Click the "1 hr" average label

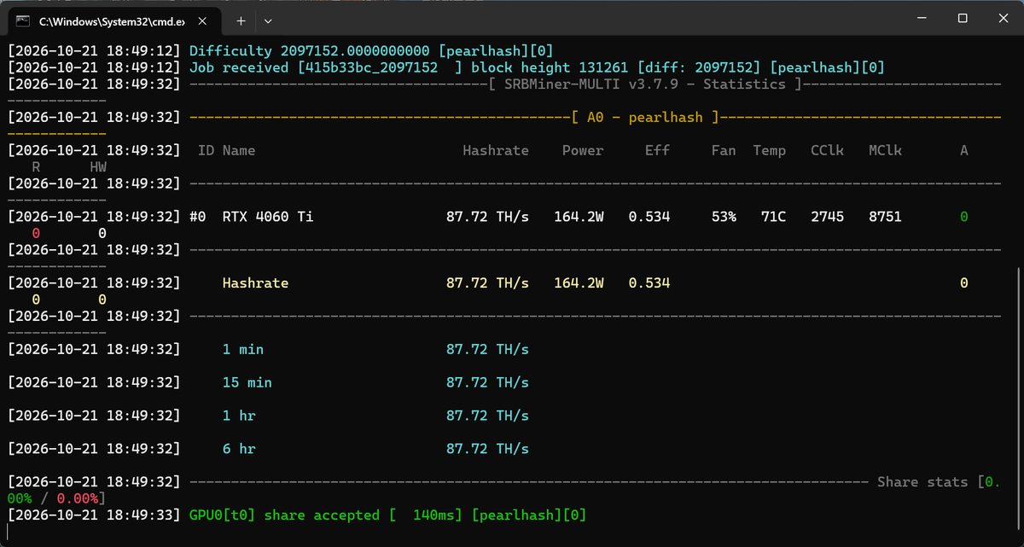click(239, 416)
